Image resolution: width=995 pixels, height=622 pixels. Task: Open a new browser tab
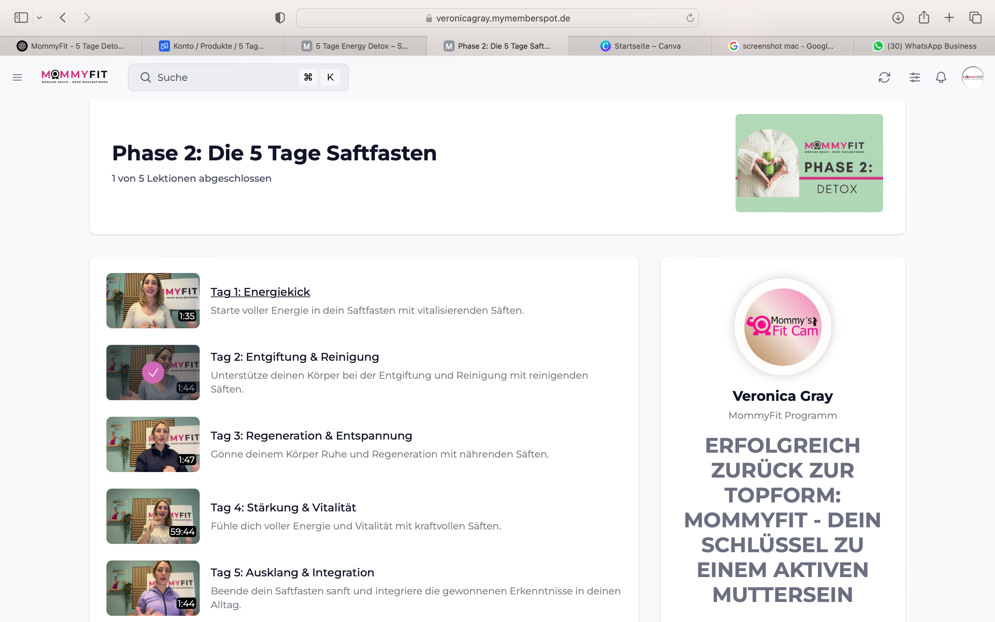click(949, 18)
